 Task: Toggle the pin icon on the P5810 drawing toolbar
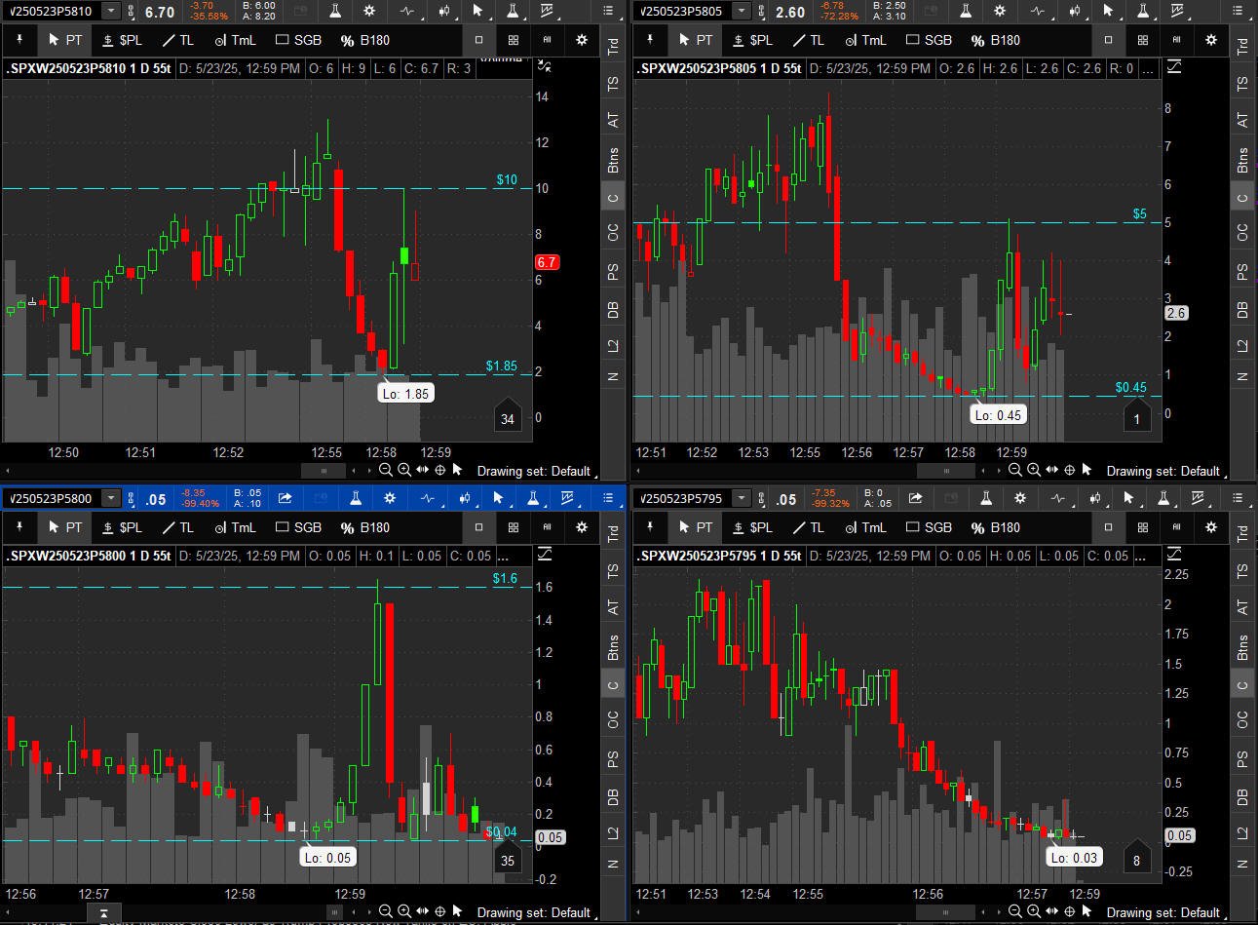[19, 40]
